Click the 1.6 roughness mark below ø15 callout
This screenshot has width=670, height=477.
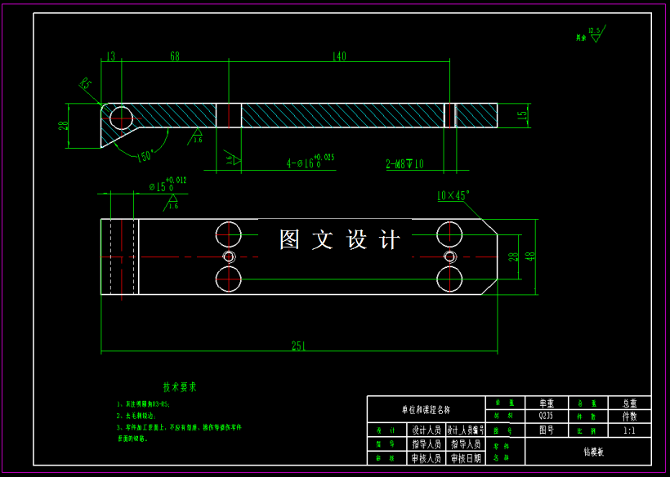click(172, 203)
